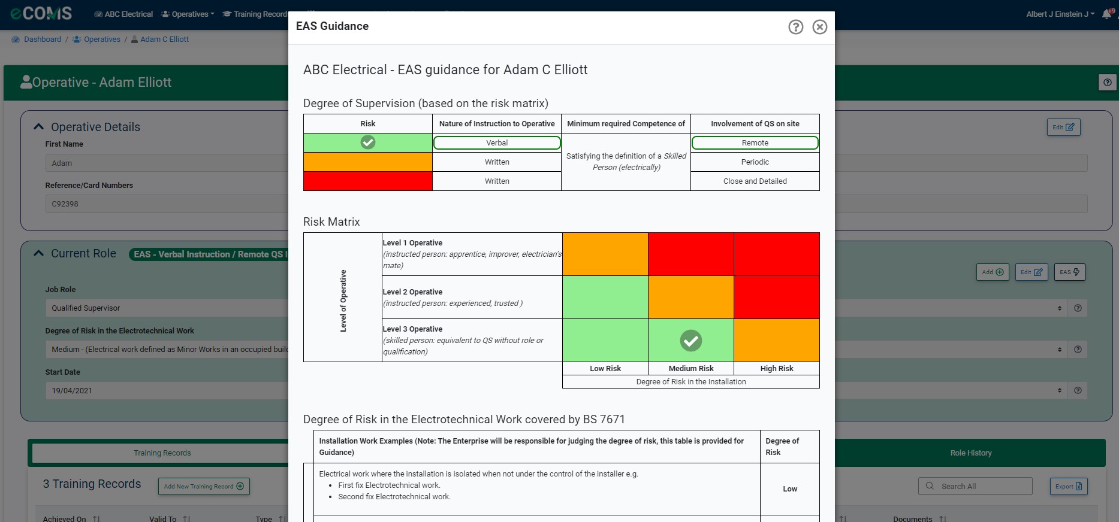
Task: Click the notifications bell icon
Action: tap(1106, 14)
